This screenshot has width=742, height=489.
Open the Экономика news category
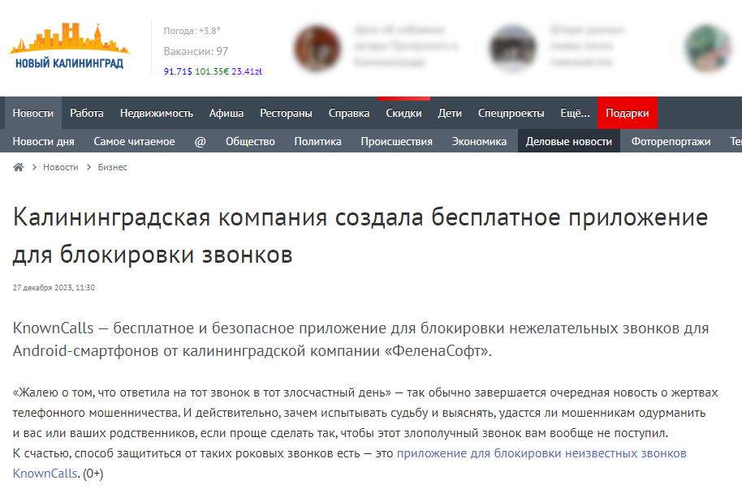(x=479, y=141)
